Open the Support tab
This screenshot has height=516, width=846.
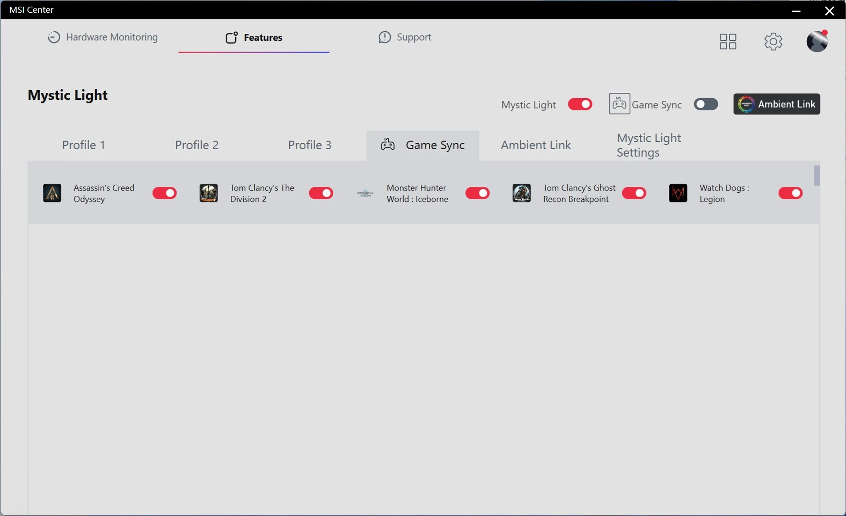click(404, 37)
